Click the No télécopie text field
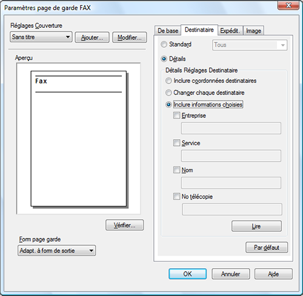The width and height of the screenshot is (303, 296). [232, 209]
